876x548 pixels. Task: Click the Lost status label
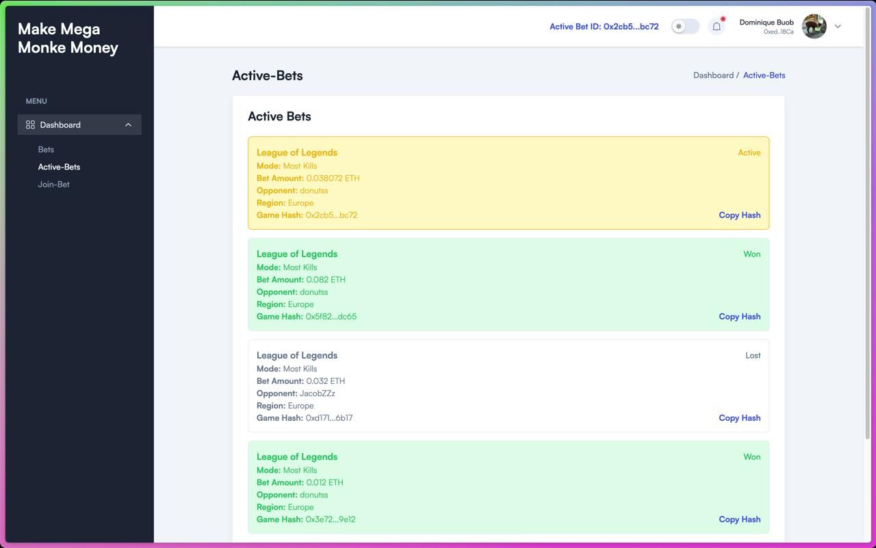click(753, 356)
